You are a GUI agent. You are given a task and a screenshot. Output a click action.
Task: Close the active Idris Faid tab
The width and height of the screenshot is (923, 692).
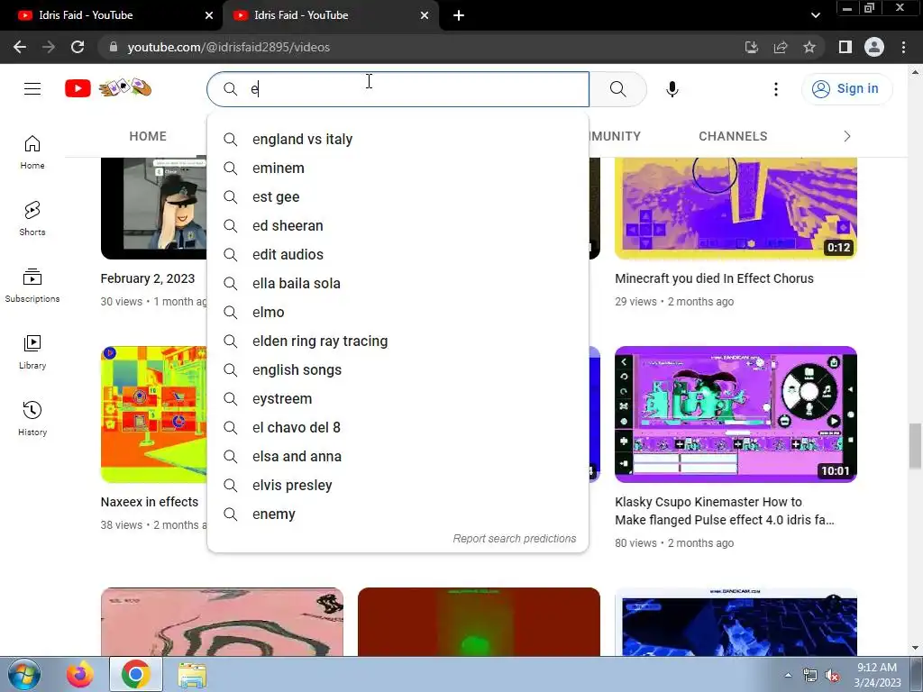[425, 15]
